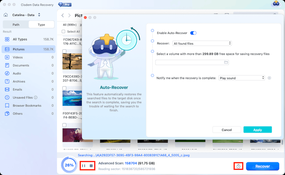
Task: Open the Recover 'All found files' dropdown
Action: 202,43
